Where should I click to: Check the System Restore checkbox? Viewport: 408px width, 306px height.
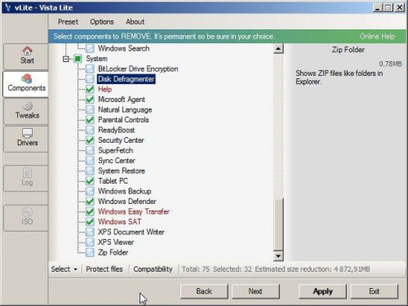(x=90, y=171)
